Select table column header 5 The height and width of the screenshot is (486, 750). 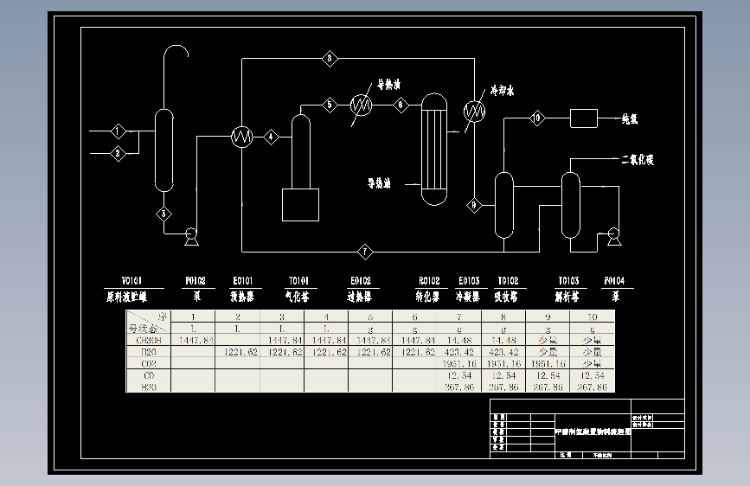pos(370,317)
